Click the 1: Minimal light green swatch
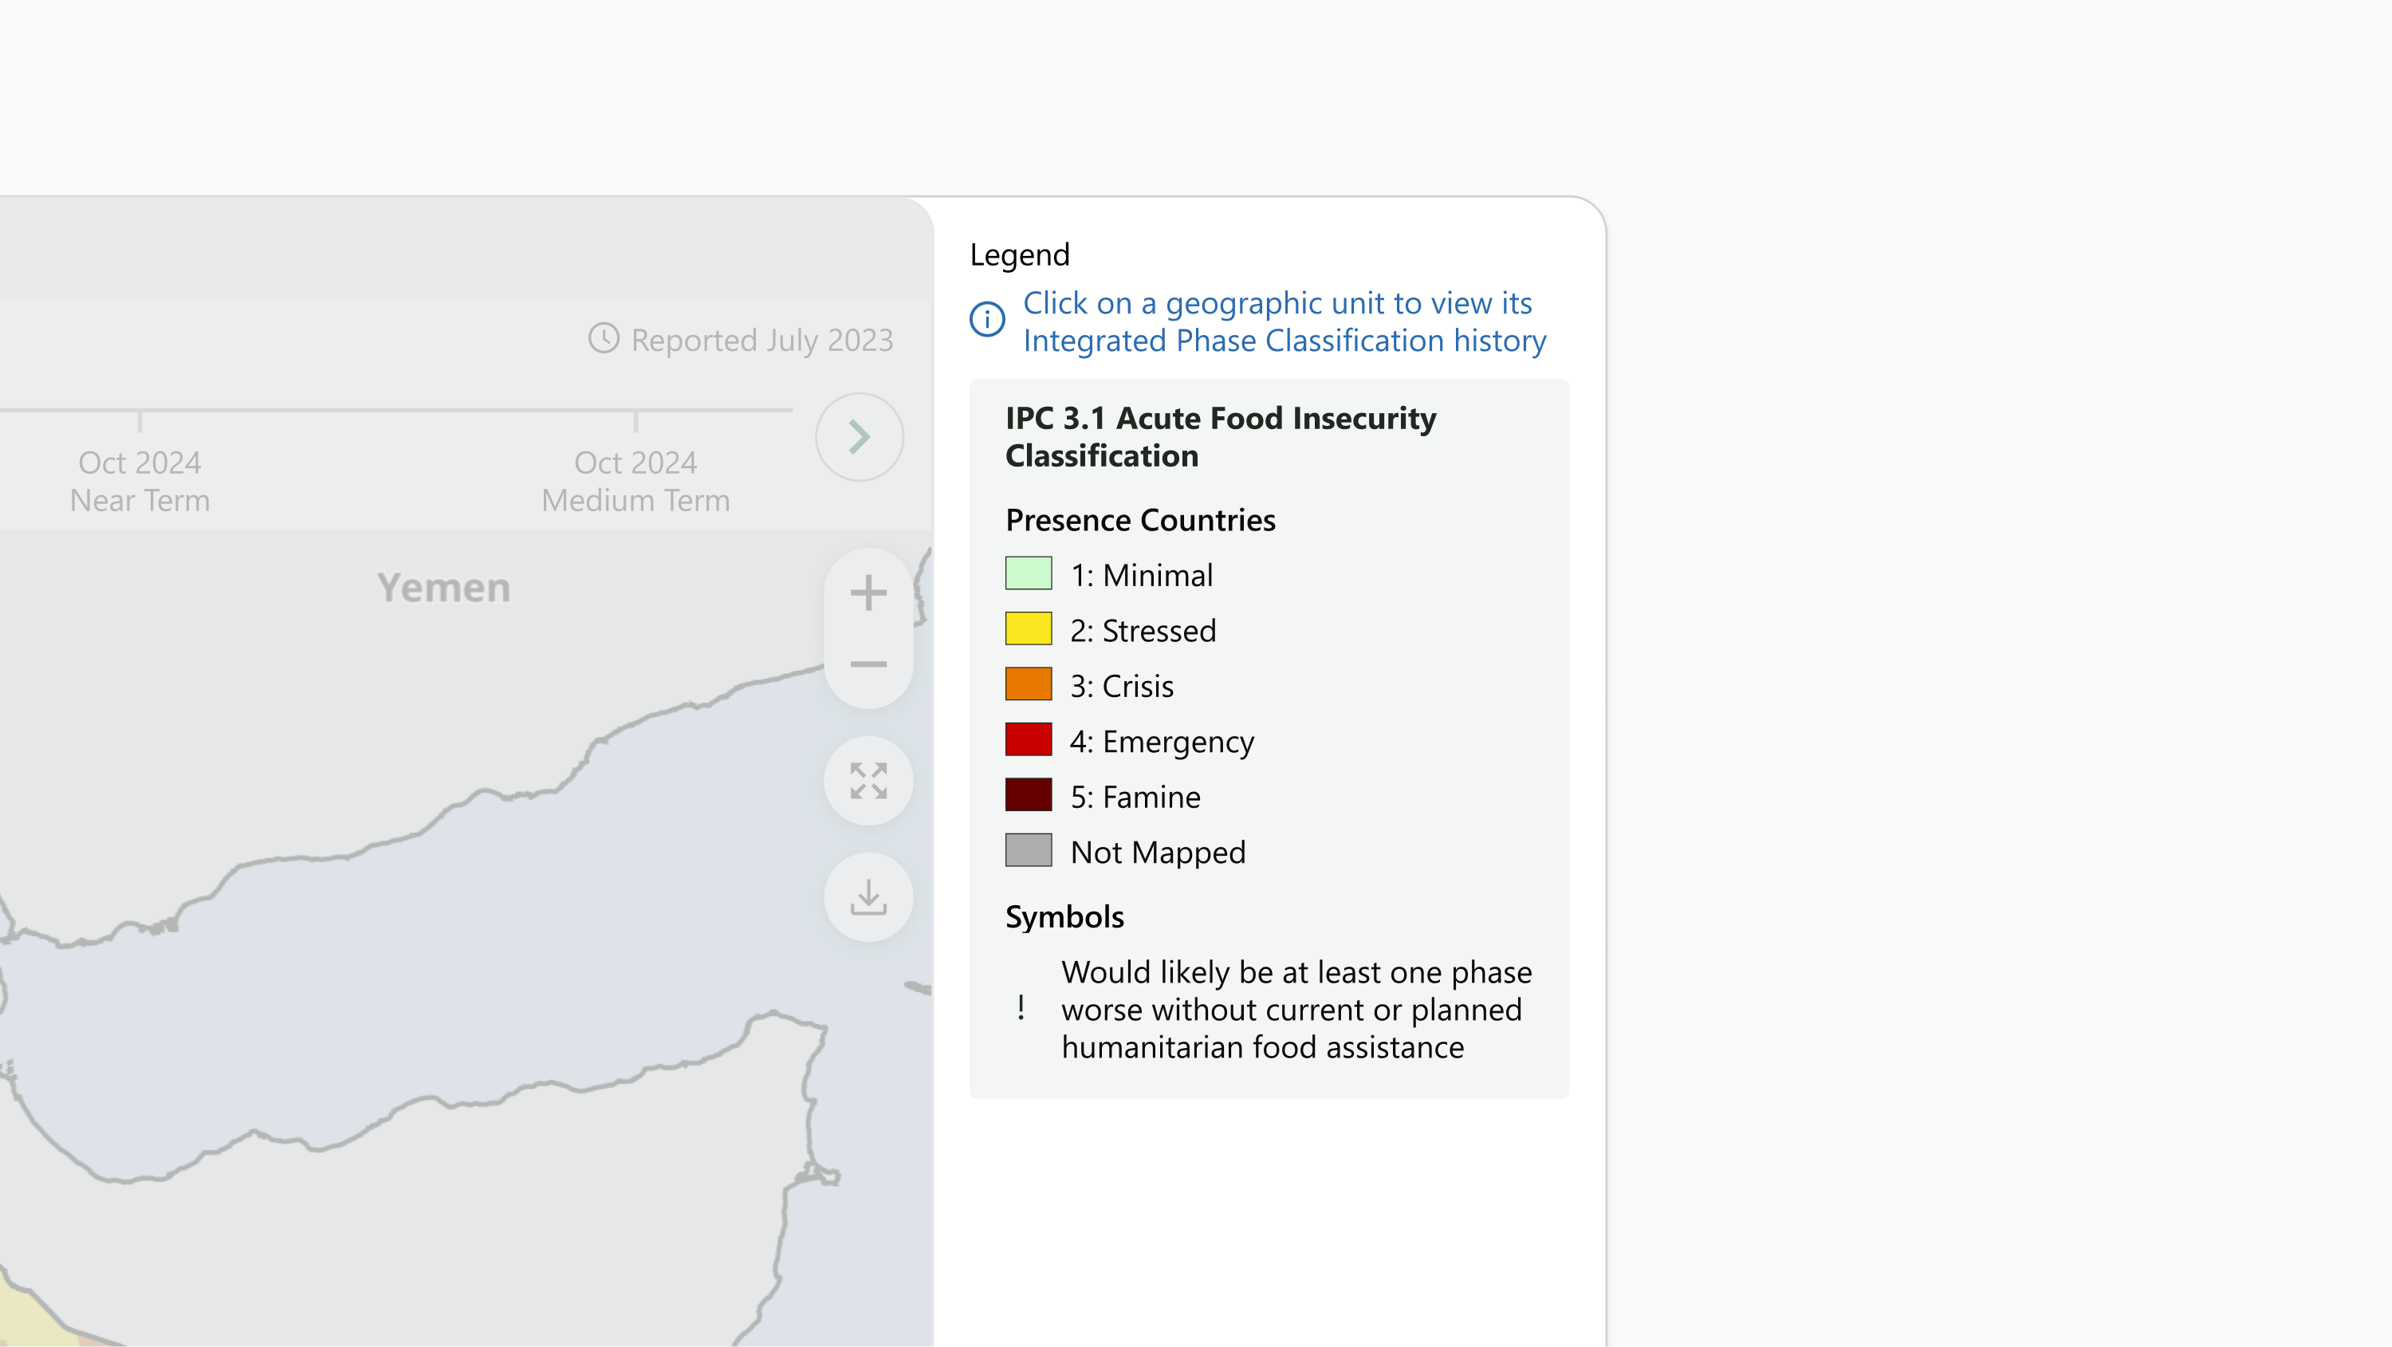The height and width of the screenshot is (1347, 2392). coord(1028,573)
